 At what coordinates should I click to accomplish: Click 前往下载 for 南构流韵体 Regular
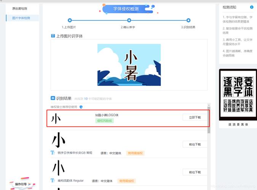click(x=195, y=172)
